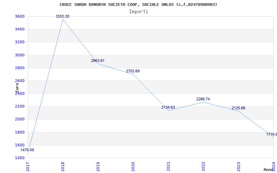Click the 3600 y-axis tick label
Viewport: 277px width, 173px height.
pyautogui.click(x=20, y=16)
